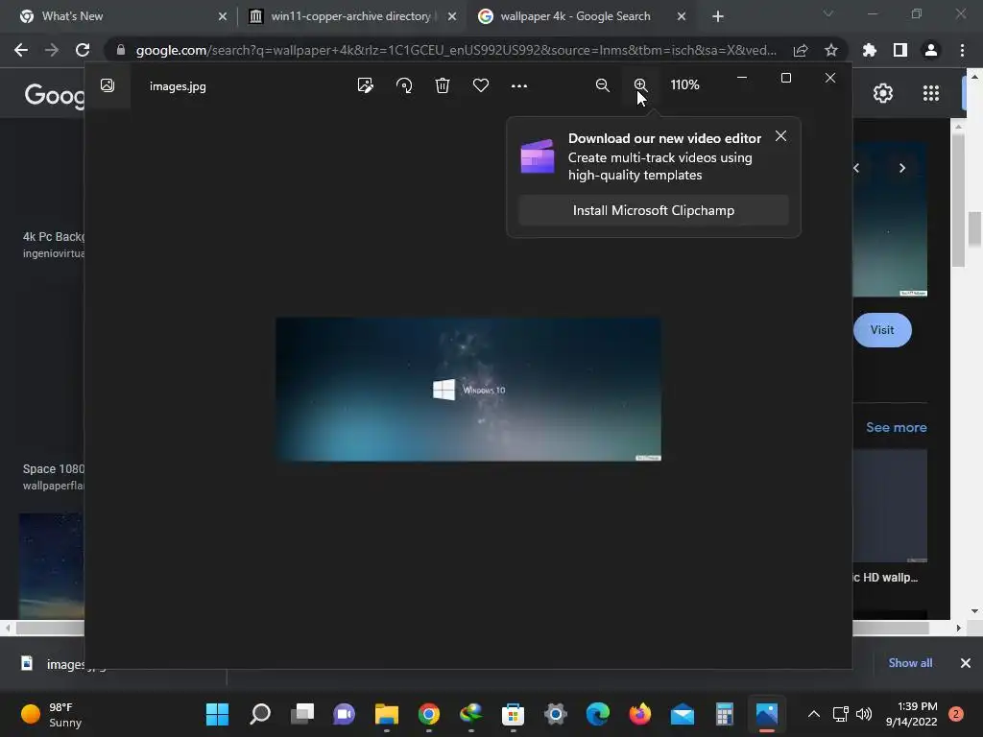This screenshot has height=737, width=983.
Task: Open Microsoft Edge from the taskbar
Action: pos(597,714)
